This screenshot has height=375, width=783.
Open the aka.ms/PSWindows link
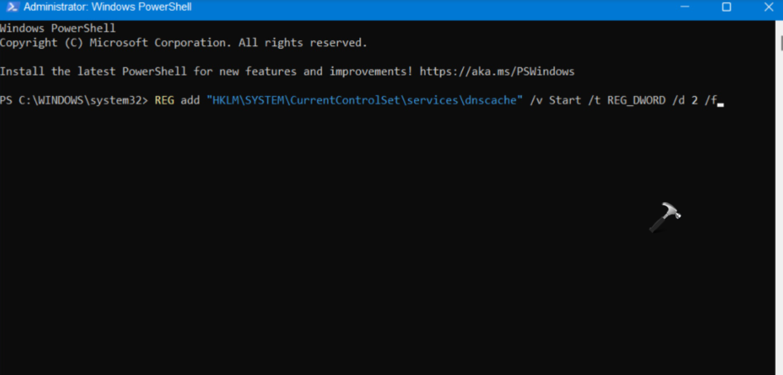(x=497, y=71)
